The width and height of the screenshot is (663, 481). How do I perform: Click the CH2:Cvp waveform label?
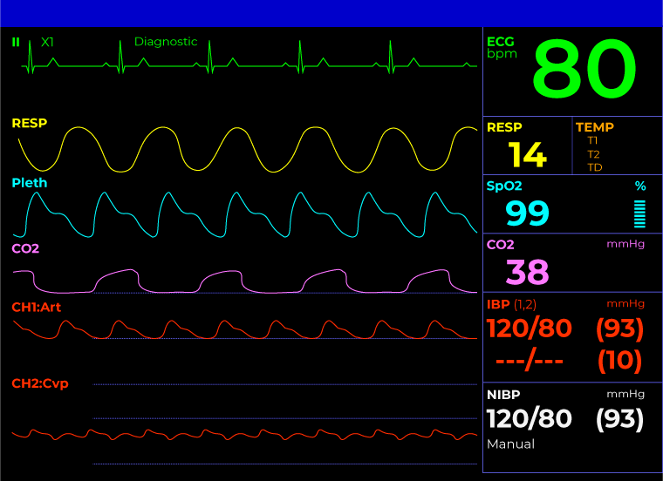pos(39,383)
